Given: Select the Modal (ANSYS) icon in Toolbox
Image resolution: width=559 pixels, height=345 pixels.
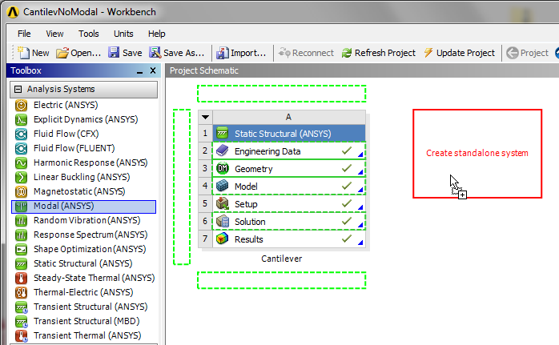Looking at the screenshot, I should pyautogui.click(x=21, y=206).
